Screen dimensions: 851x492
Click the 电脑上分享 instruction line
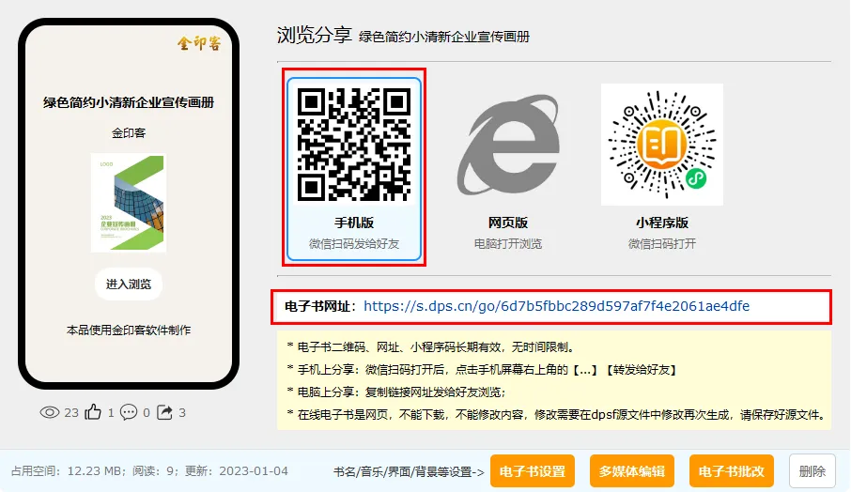click(396, 392)
